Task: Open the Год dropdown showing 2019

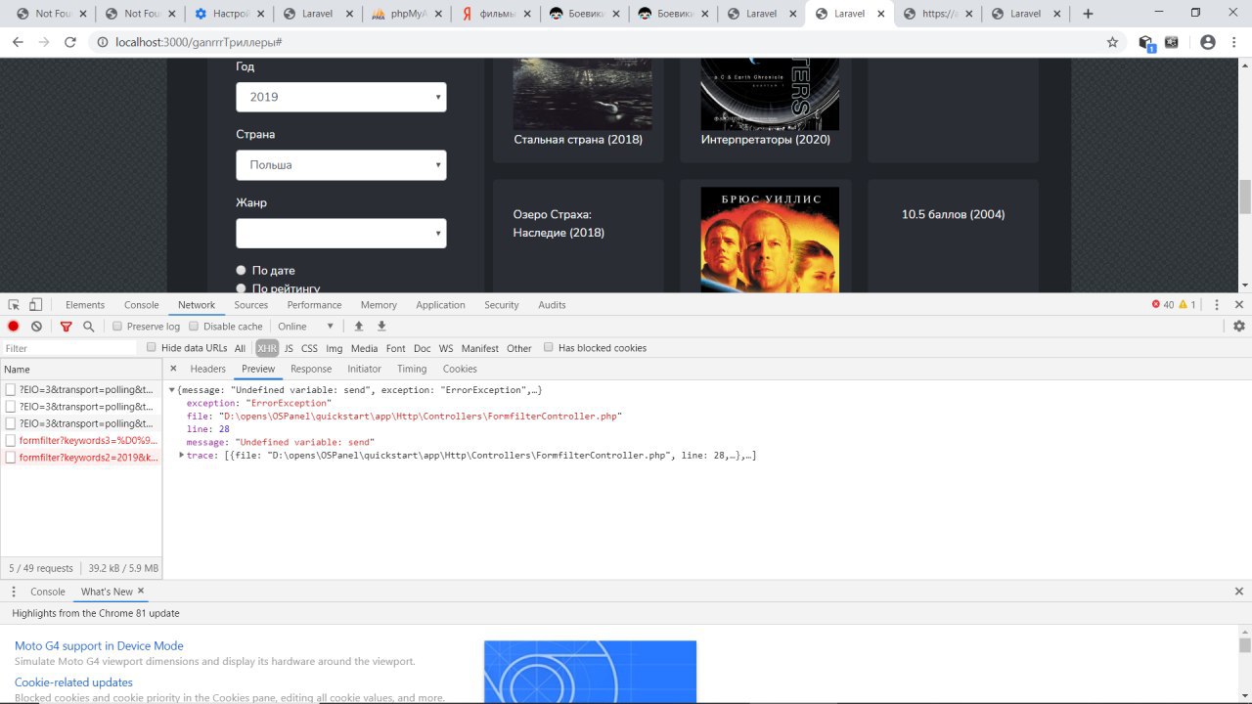Action: tap(341, 97)
